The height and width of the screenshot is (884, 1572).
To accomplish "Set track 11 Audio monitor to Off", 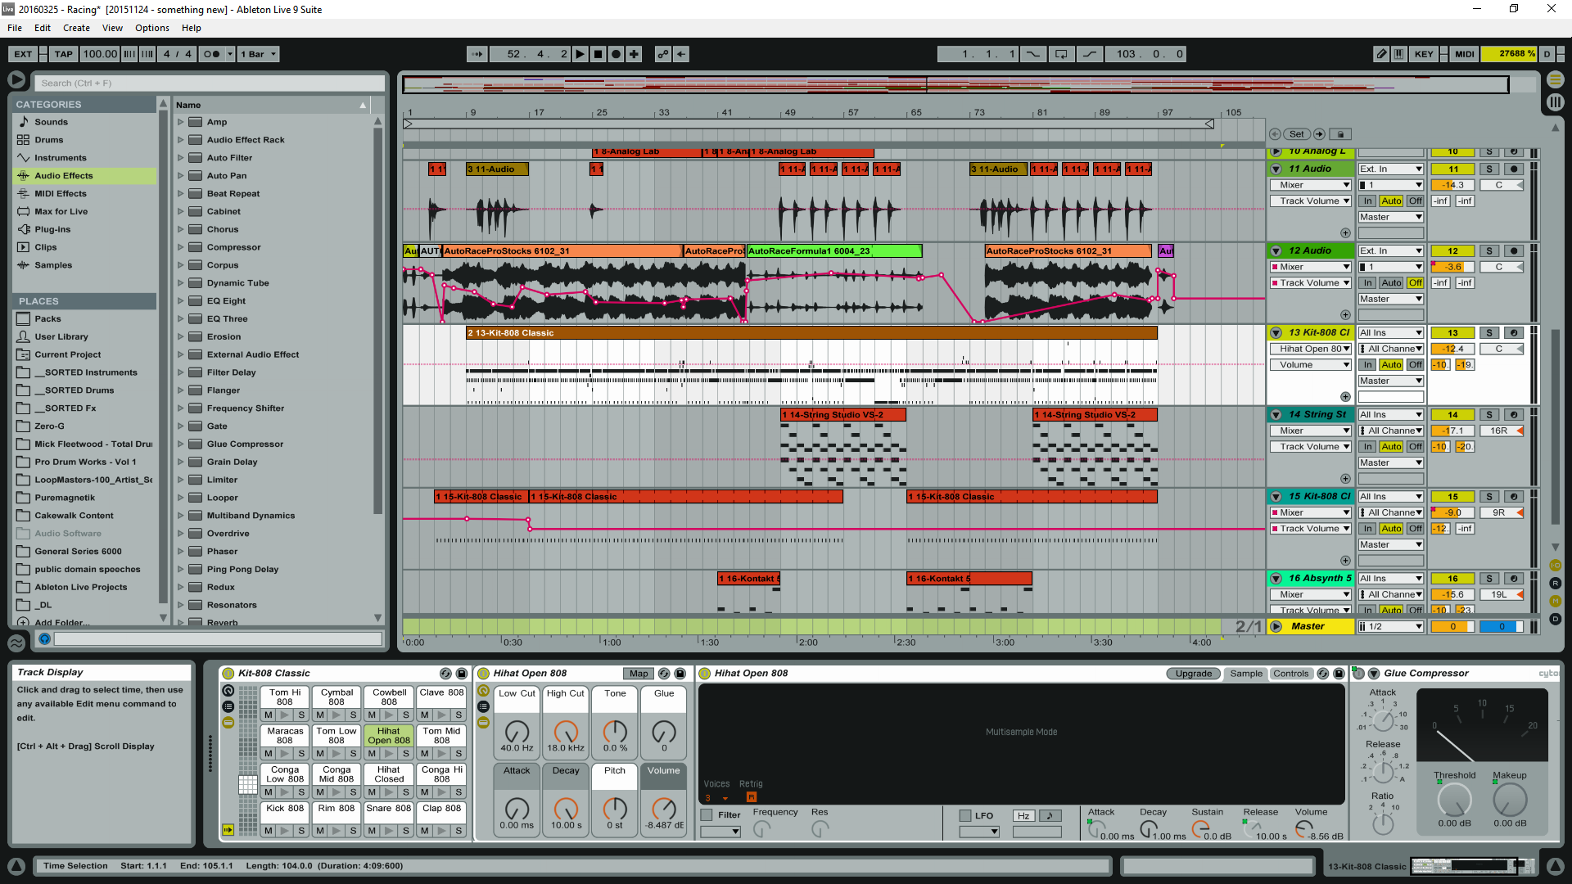I will pos(1416,201).
